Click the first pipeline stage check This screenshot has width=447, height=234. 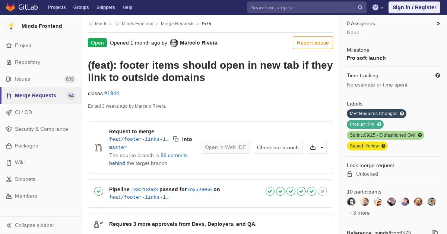point(270,191)
